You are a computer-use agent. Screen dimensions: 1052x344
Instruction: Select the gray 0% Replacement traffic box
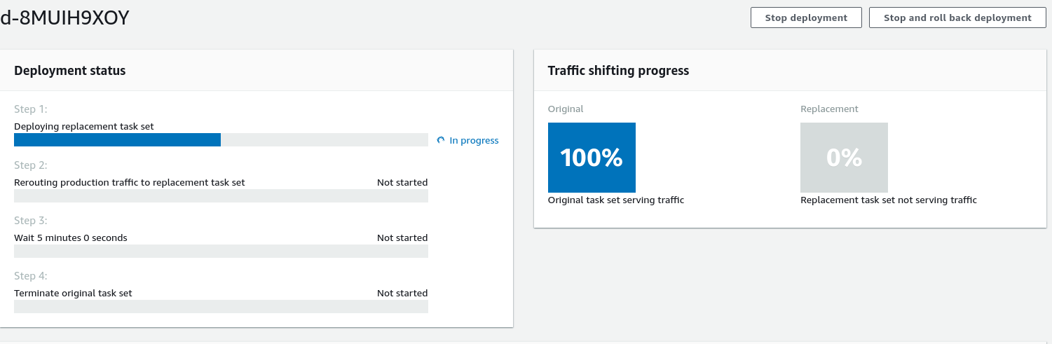844,158
